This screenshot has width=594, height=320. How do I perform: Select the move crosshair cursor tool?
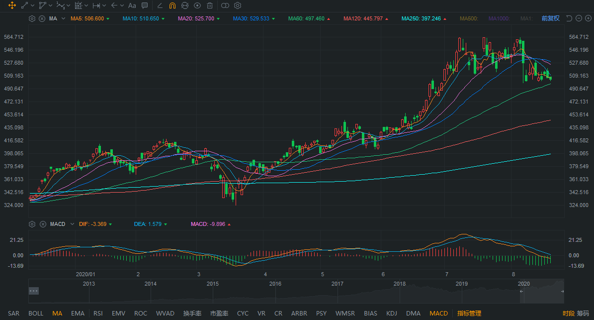tap(12, 5)
